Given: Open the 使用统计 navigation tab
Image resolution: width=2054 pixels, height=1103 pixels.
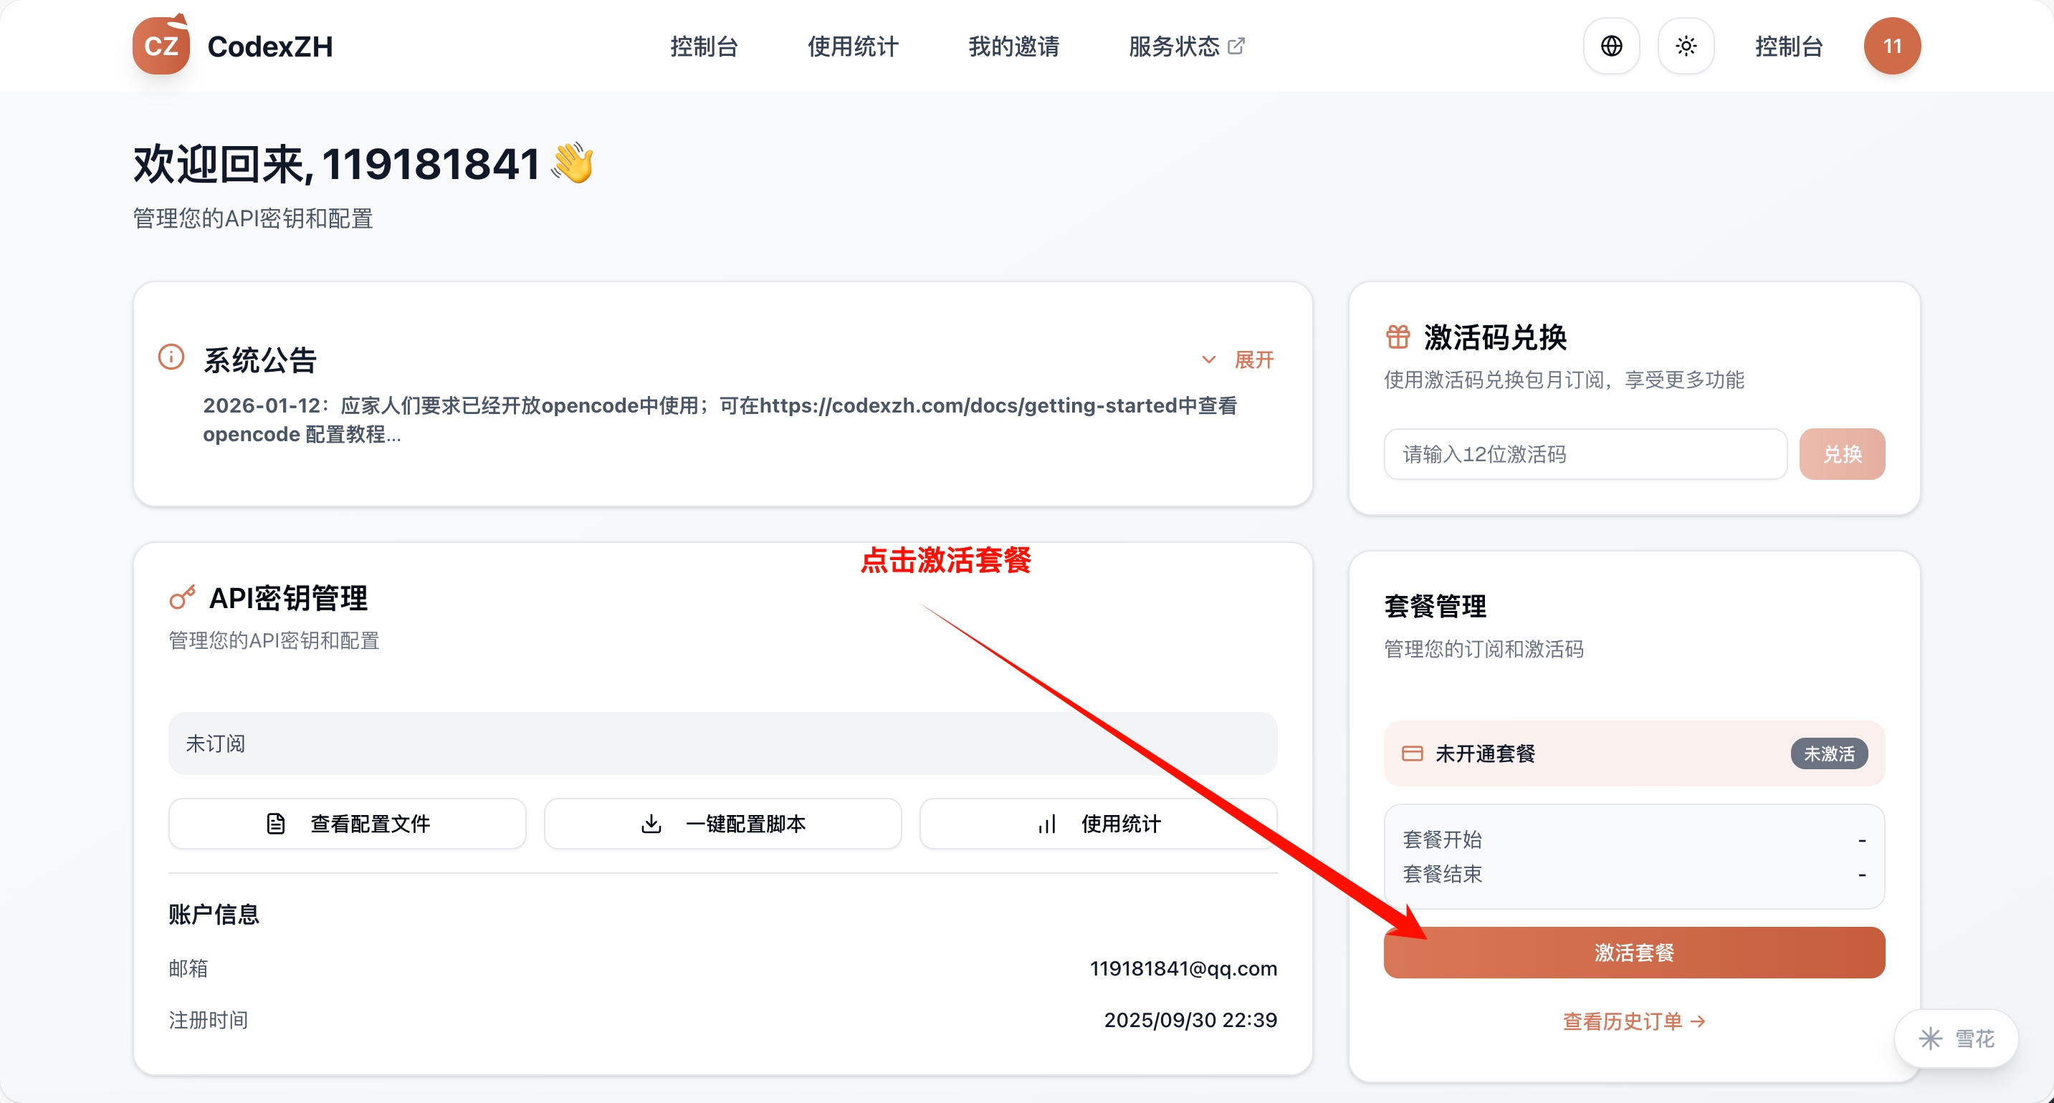Looking at the screenshot, I should pyautogui.click(x=852, y=47).
